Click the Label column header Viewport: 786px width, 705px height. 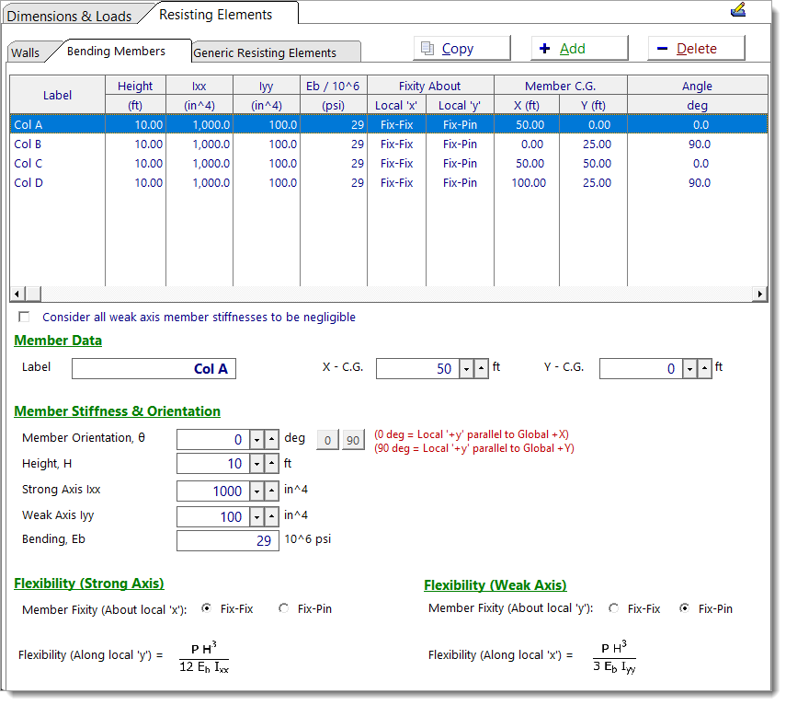[x=57, y=95]
